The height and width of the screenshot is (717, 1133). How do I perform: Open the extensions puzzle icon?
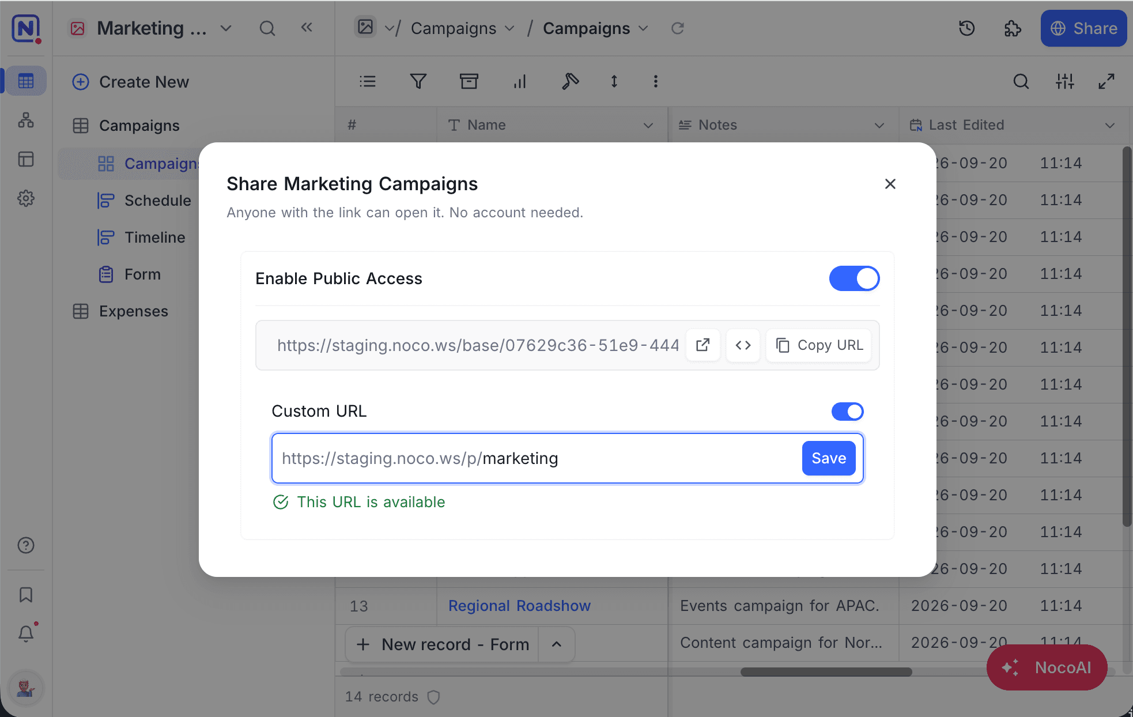pyautogui.click(x=1013, y=28)
